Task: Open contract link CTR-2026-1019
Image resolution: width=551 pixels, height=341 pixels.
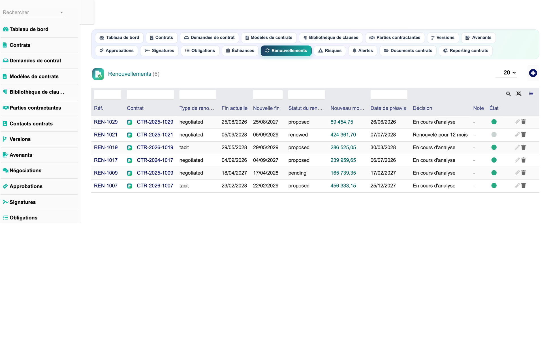Action: (x=155, y=148)
